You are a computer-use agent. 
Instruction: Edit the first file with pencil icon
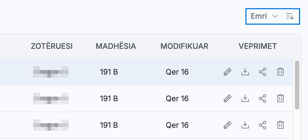(227, 72)
